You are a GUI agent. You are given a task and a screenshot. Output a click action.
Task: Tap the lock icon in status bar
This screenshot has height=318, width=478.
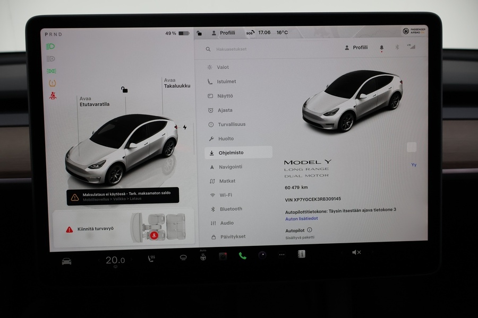(x=199, y=32)
